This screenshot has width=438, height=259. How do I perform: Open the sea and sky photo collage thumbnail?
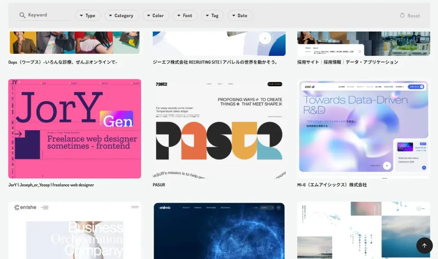tap(364, 230)
